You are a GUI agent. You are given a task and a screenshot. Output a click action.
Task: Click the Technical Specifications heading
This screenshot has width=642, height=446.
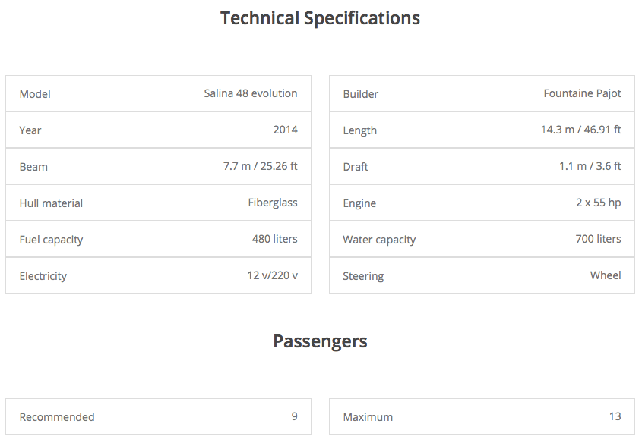coord(320,18)
